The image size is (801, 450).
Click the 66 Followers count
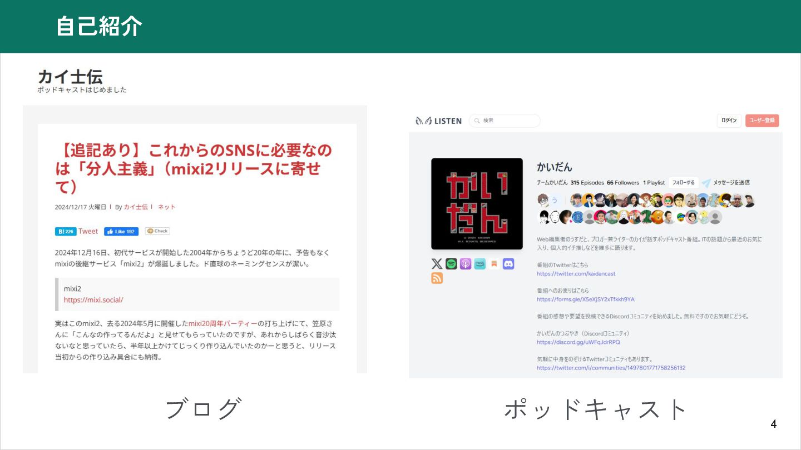pyautogui.click(x=623, y=183)
